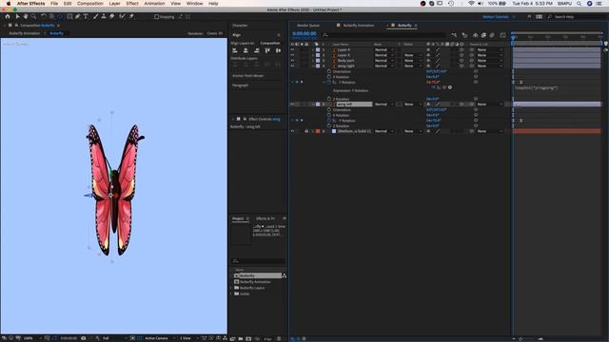Image resolution: width=609 pixels, height=342 pixels.
Task: Open the Composition menu
Action: coord(90,4)
